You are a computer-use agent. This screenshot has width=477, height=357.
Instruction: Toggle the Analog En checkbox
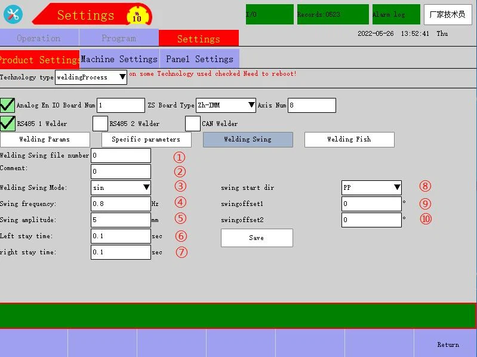point(7,106)
